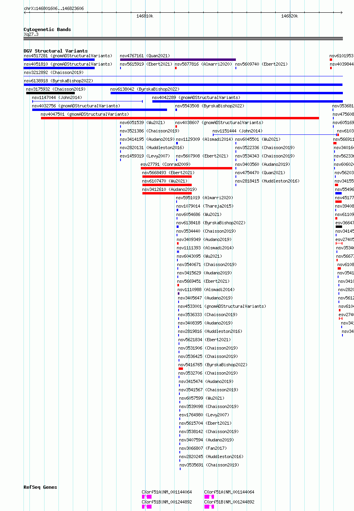Click the nsv4517281 gnomADStructuralVariants label

click(68, 56)
